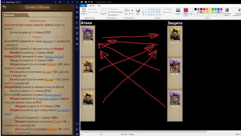Raise volume in NoxPlayer sidebar
The width and height of the screenshot is (241, 136).
tap(77, 17)
